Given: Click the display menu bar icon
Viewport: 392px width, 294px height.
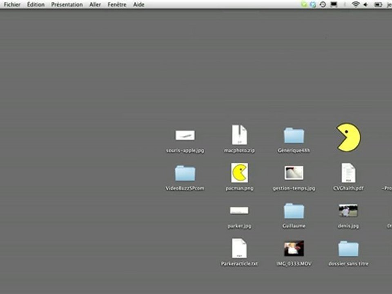Looking at the screenshot, I should coord(334,4).
